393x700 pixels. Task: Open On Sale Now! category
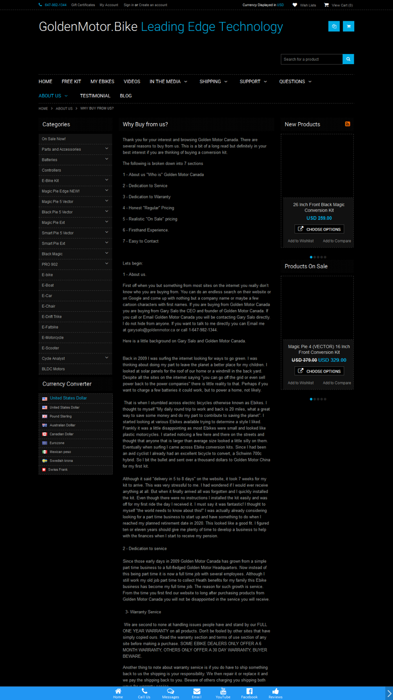click(x=75, y=138)
